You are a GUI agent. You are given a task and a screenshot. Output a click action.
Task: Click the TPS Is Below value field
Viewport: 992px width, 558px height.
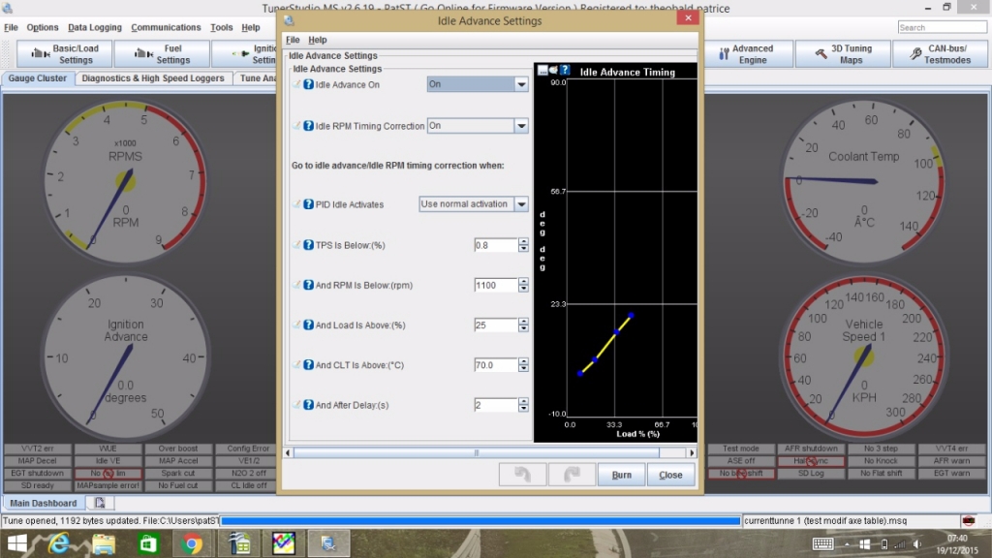click(x=495, y=245)
